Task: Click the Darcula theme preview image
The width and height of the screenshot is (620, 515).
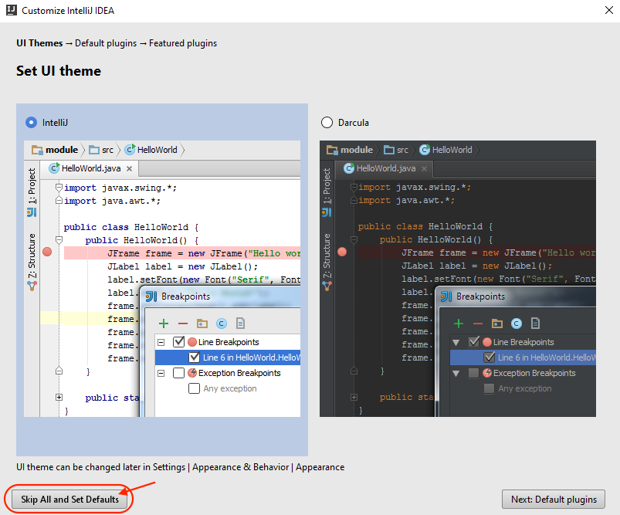Action: [457, 278]
